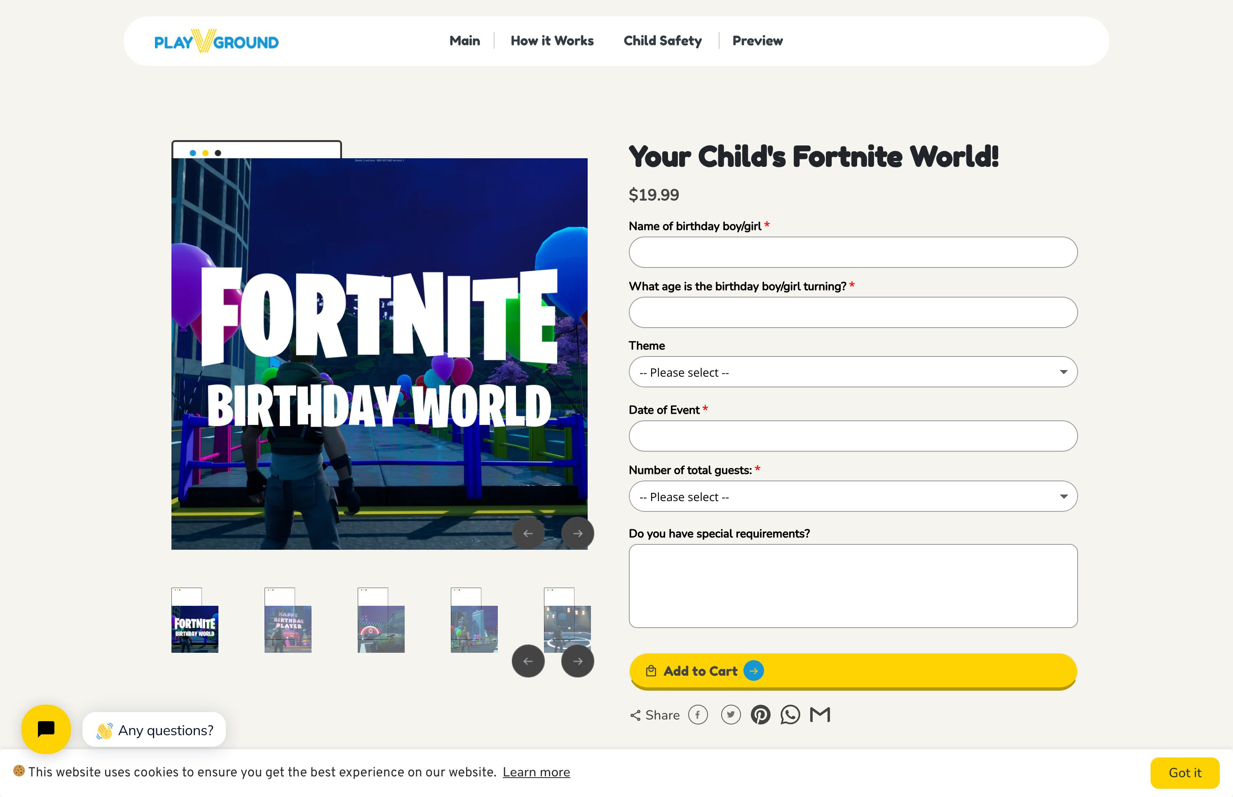The image size is (1233, 797).
Task: Advance the main image carousel forward
Action: tap(577, 533)
